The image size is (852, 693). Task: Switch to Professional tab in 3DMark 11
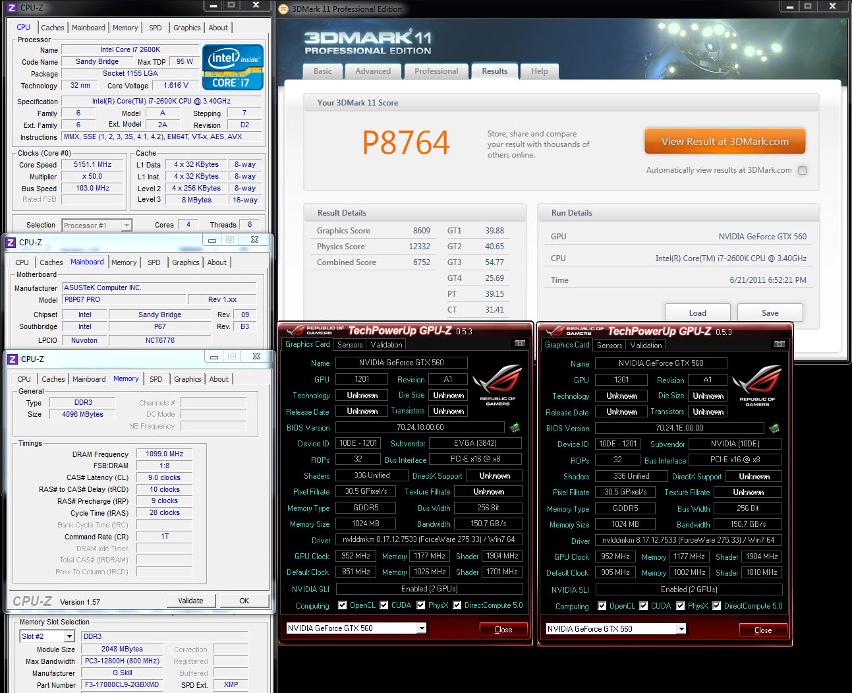click(436, 71)
